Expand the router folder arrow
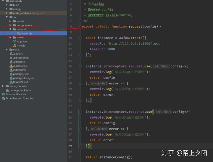213x162 pixels. (10, 37)
